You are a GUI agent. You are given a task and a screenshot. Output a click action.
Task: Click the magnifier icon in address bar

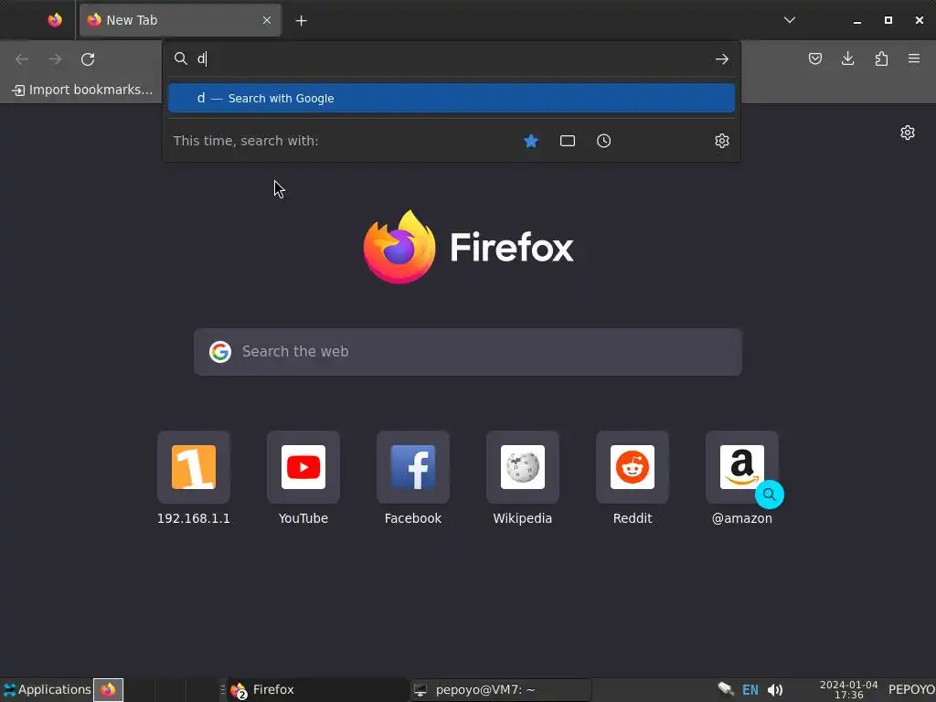(181, 58)
